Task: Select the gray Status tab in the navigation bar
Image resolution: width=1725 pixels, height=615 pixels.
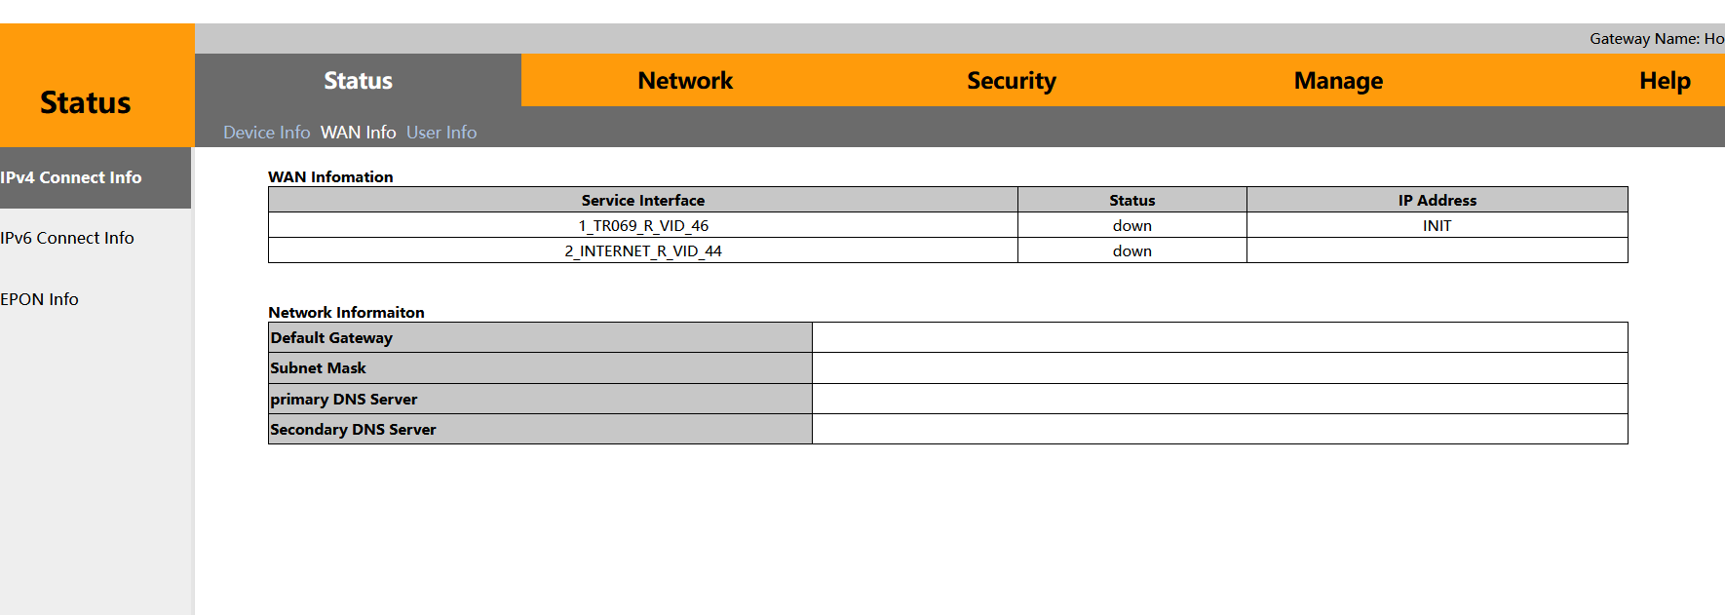Action: point(358,81)
